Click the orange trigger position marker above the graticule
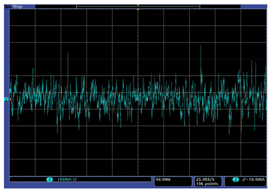The image size is (272, 192). tap(138, 10)
